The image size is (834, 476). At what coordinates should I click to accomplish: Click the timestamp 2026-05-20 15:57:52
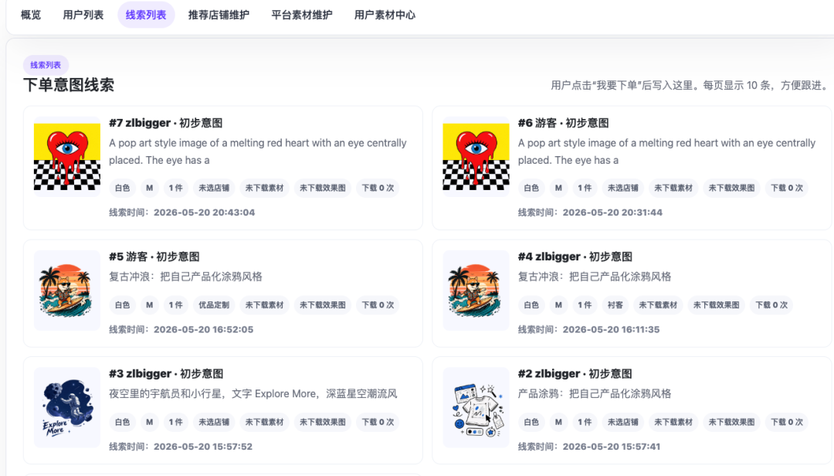click(203, 447)
